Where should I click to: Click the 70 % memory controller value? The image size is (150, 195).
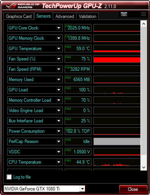pyautogui.click(x=78, y=100)
